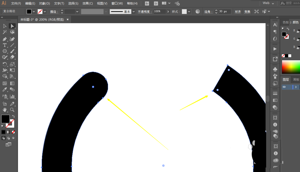Image resolution: width=300 pixels, height=172 pixels.
Task: Switch to Gradient fill mode button
Action: pyautogui.click(x=8, y=132)
